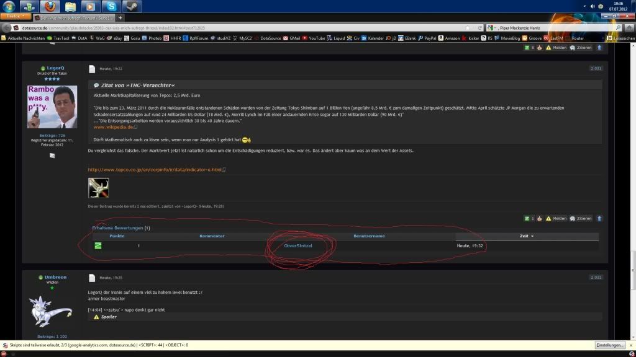636x357 pixels.
Task: Select the 'Der Was mich aufregt Thread' tab
Action: tap(74, 18)
